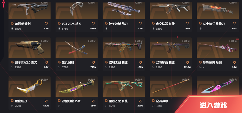The image size is (242, 113).
Task: Favorite the VCT 2025 爪刀 skin with heart
Action: coord(93,24)
